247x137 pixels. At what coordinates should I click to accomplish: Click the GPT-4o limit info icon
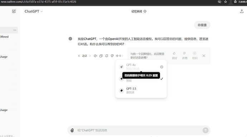161,67
